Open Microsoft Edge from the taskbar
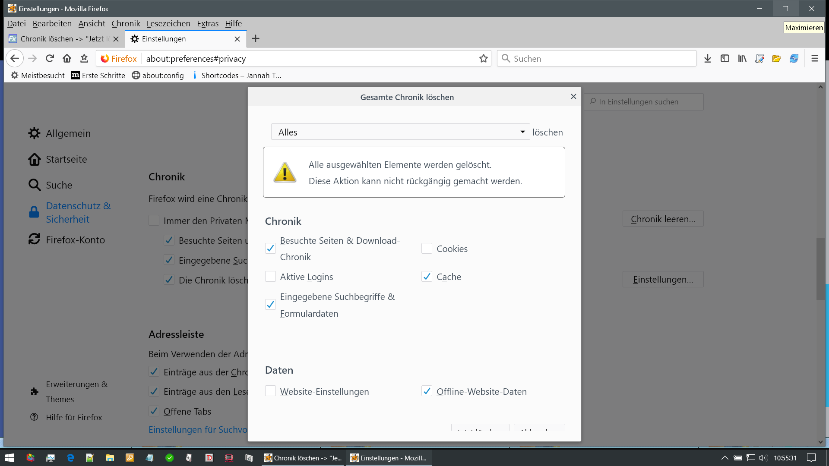829x466 pixels. point(70,458)
